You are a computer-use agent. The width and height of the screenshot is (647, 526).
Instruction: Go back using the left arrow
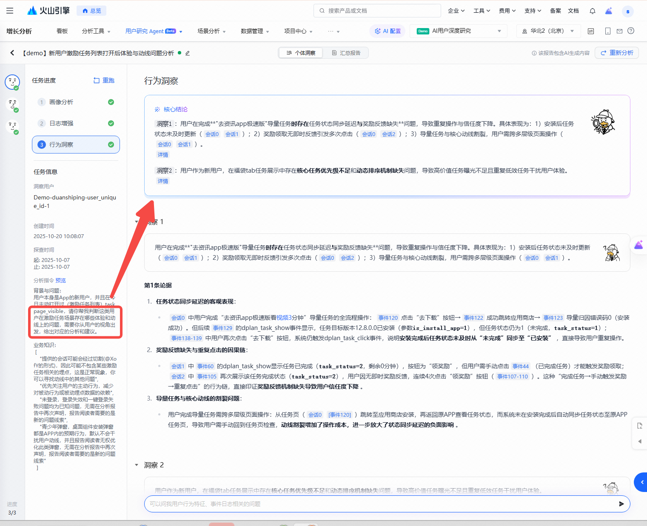(x=12, y=53)
